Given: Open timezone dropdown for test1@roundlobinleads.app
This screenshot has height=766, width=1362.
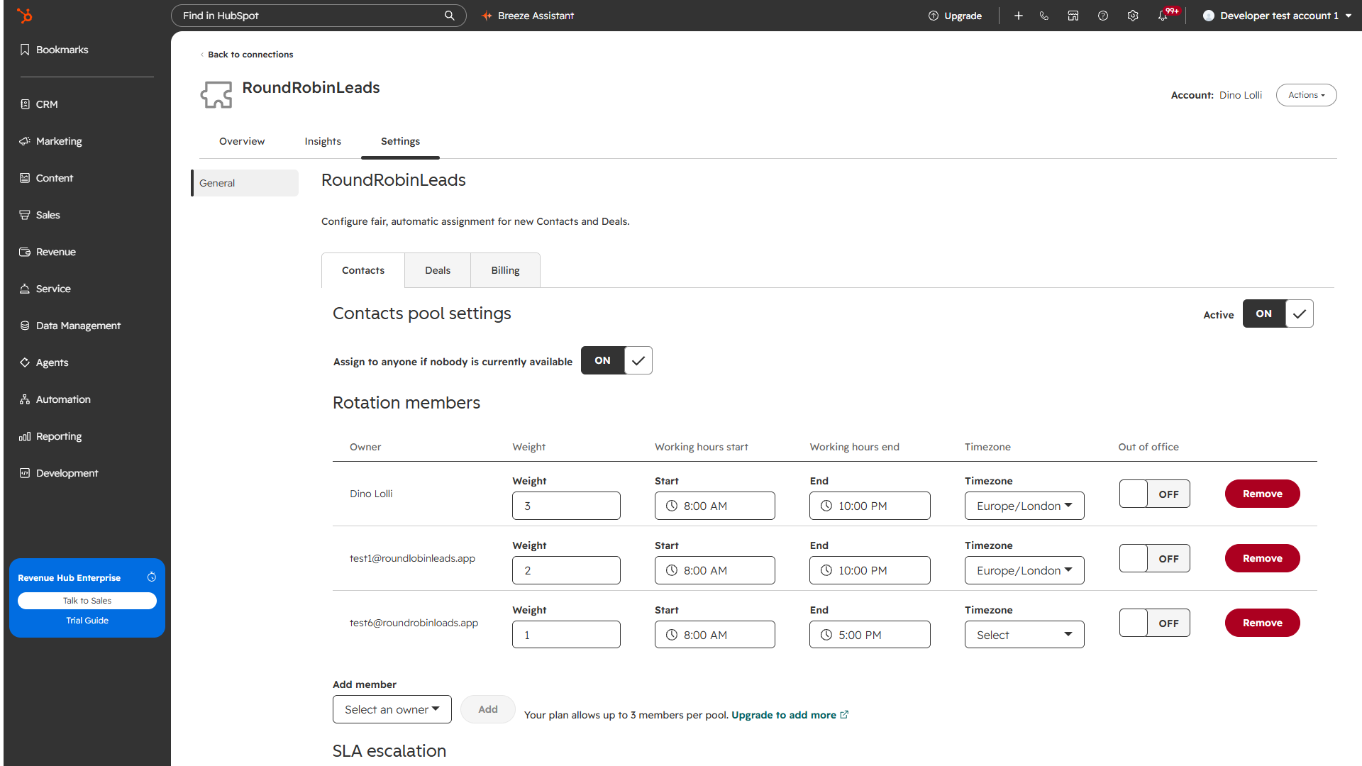Looking at the screenshot, I should [1024, 570].
